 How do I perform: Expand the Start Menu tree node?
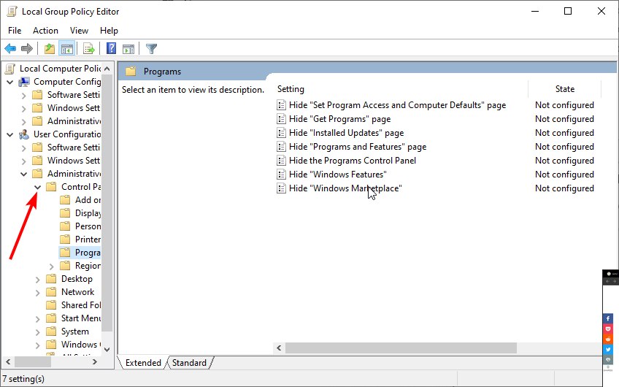37,319
